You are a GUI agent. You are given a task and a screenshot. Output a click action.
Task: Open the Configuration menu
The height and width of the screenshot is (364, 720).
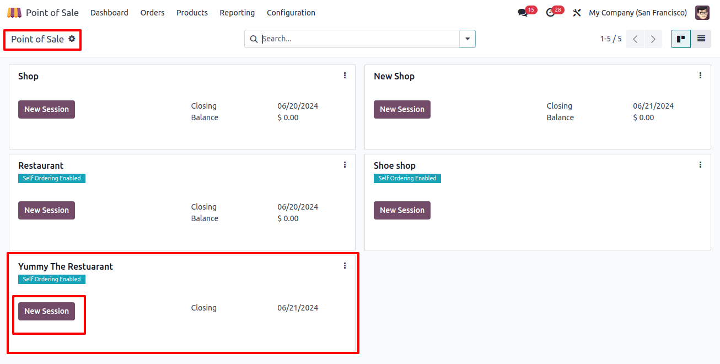click(x=291, y=13)
